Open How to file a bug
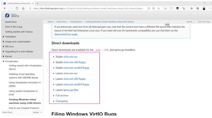 (x=14, y=27)
